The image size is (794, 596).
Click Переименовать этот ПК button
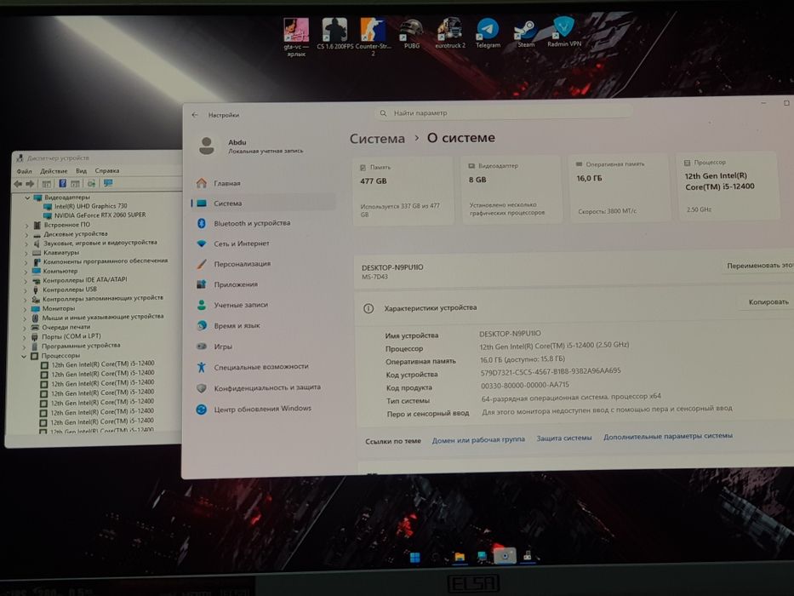click(758, 266)
